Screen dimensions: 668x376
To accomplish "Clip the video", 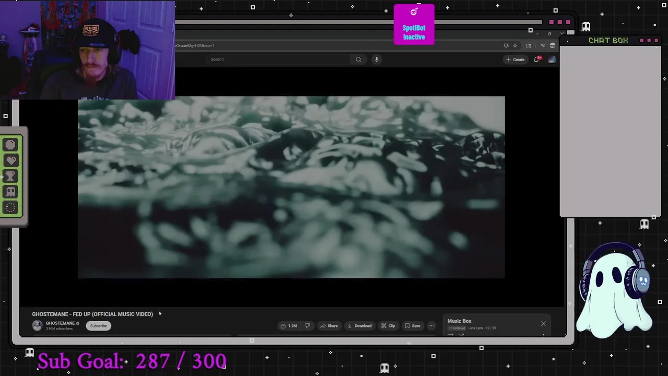I will click(x=388, y=326).
